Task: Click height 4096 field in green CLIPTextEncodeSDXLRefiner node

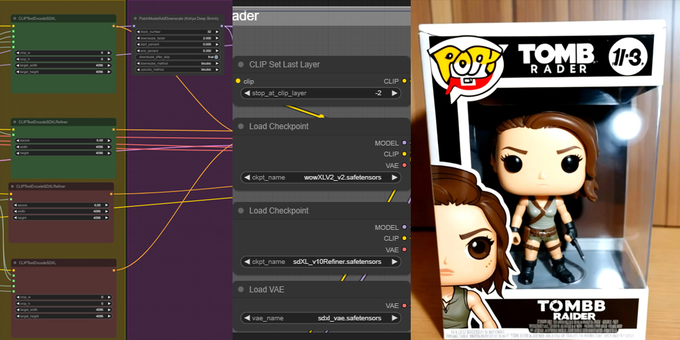Action: click(63, 153)
